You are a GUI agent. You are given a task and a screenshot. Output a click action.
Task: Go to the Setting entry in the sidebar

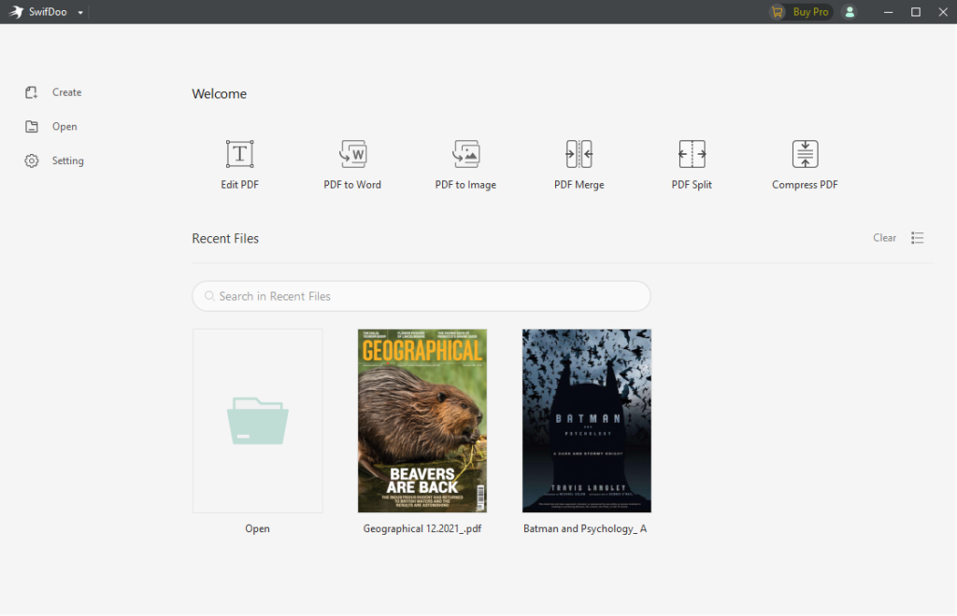tap(67, 161)
